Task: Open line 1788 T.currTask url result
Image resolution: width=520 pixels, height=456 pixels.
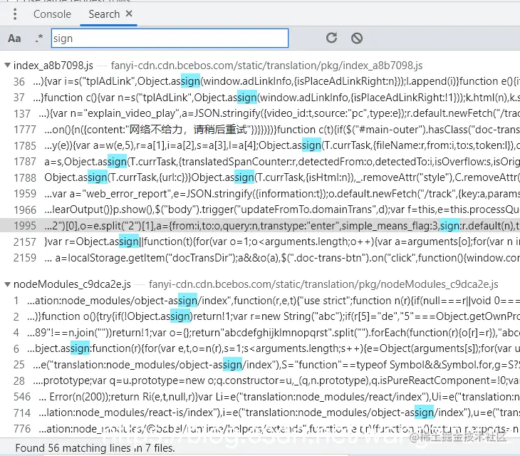Action: (x=260, y=177)
